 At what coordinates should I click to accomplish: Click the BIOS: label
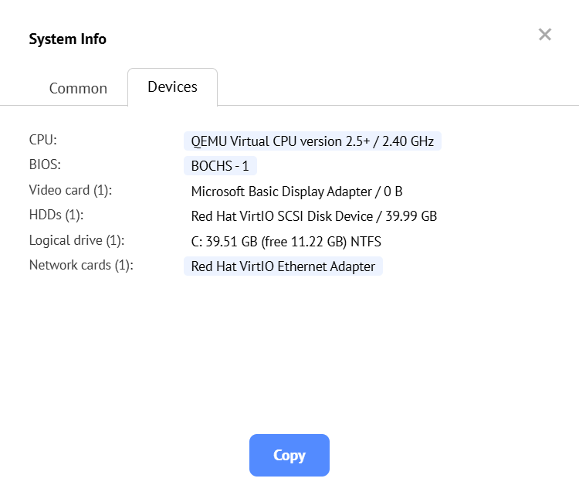click(45, 165)
